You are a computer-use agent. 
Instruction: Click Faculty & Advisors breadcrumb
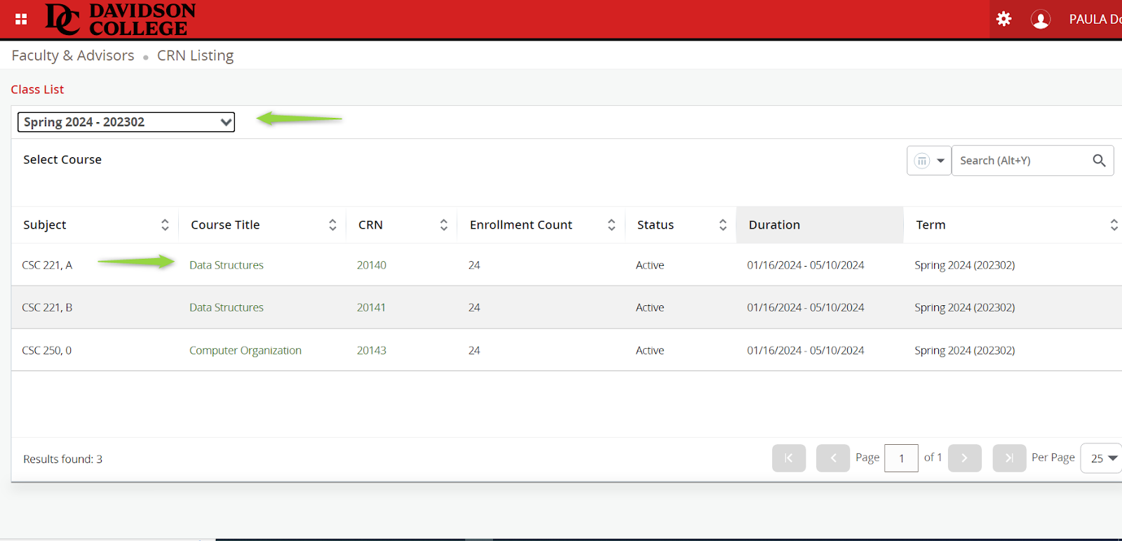click(x=73, y=55)
